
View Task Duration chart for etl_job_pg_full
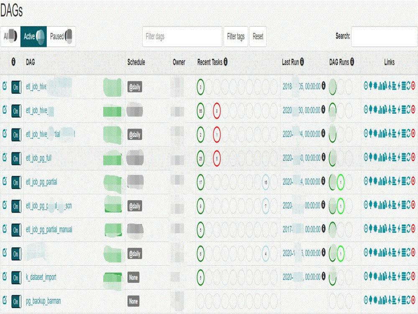[x=380, y=158]
